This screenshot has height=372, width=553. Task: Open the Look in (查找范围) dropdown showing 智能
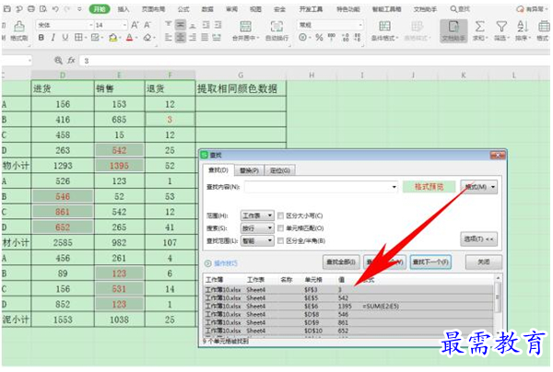click(x=257, y=240)
